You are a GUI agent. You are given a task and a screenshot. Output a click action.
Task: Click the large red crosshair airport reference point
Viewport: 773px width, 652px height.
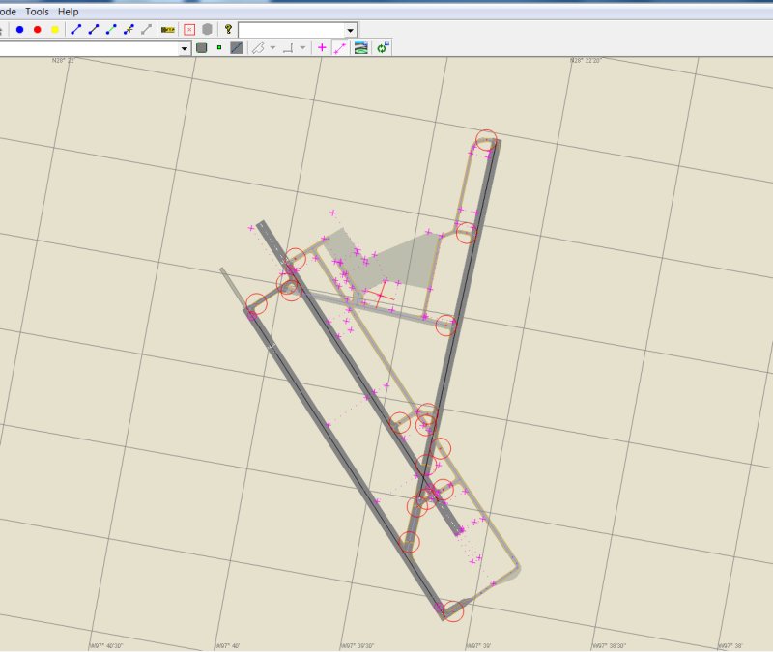pyautogui.click(x=382, y=294)
